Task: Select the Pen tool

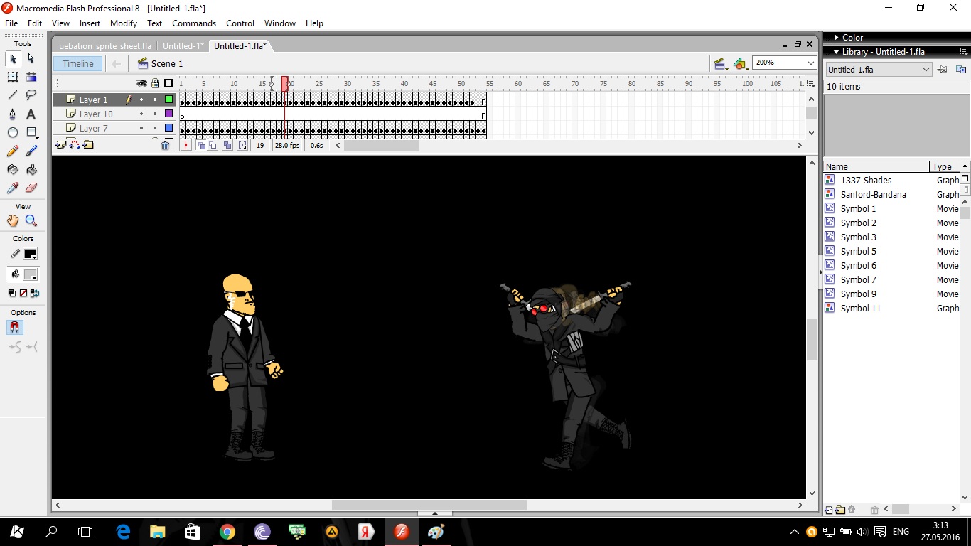Action: pyautogui.click(x=13, y=114)
